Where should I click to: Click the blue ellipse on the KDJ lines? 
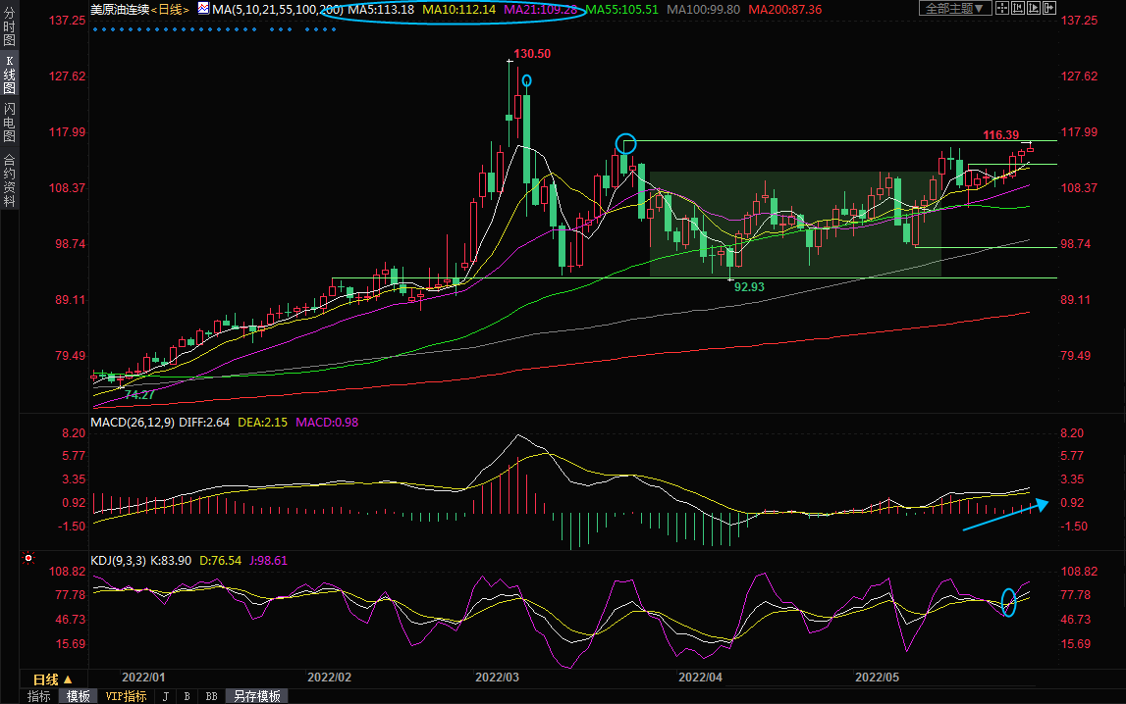point(1008,602)
